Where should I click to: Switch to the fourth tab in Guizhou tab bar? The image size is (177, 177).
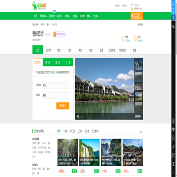pos(69,51)
